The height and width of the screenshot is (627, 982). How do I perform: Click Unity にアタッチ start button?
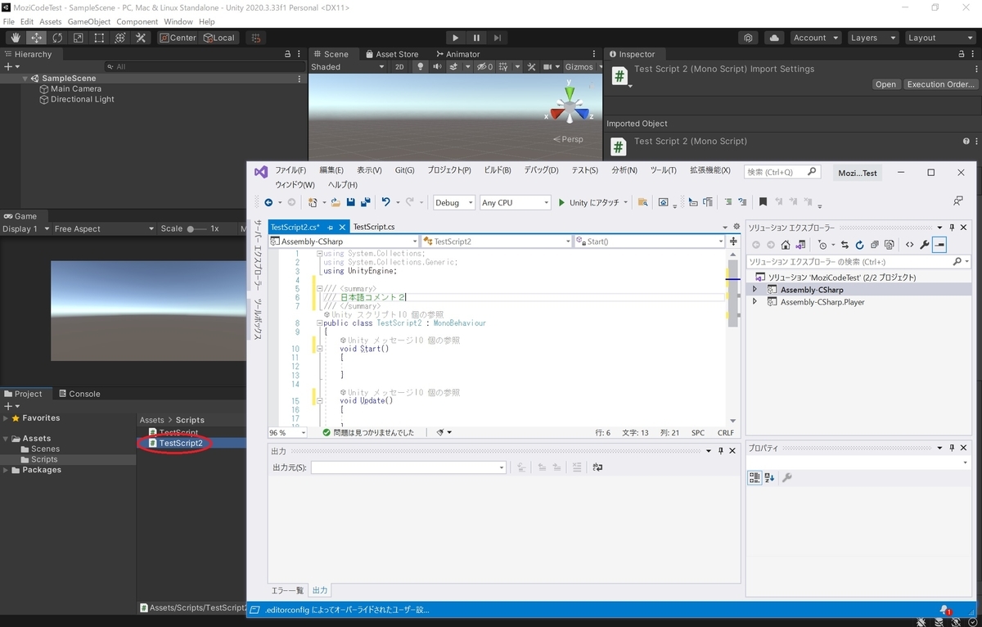pyautogui.click(x=589, y=202)
